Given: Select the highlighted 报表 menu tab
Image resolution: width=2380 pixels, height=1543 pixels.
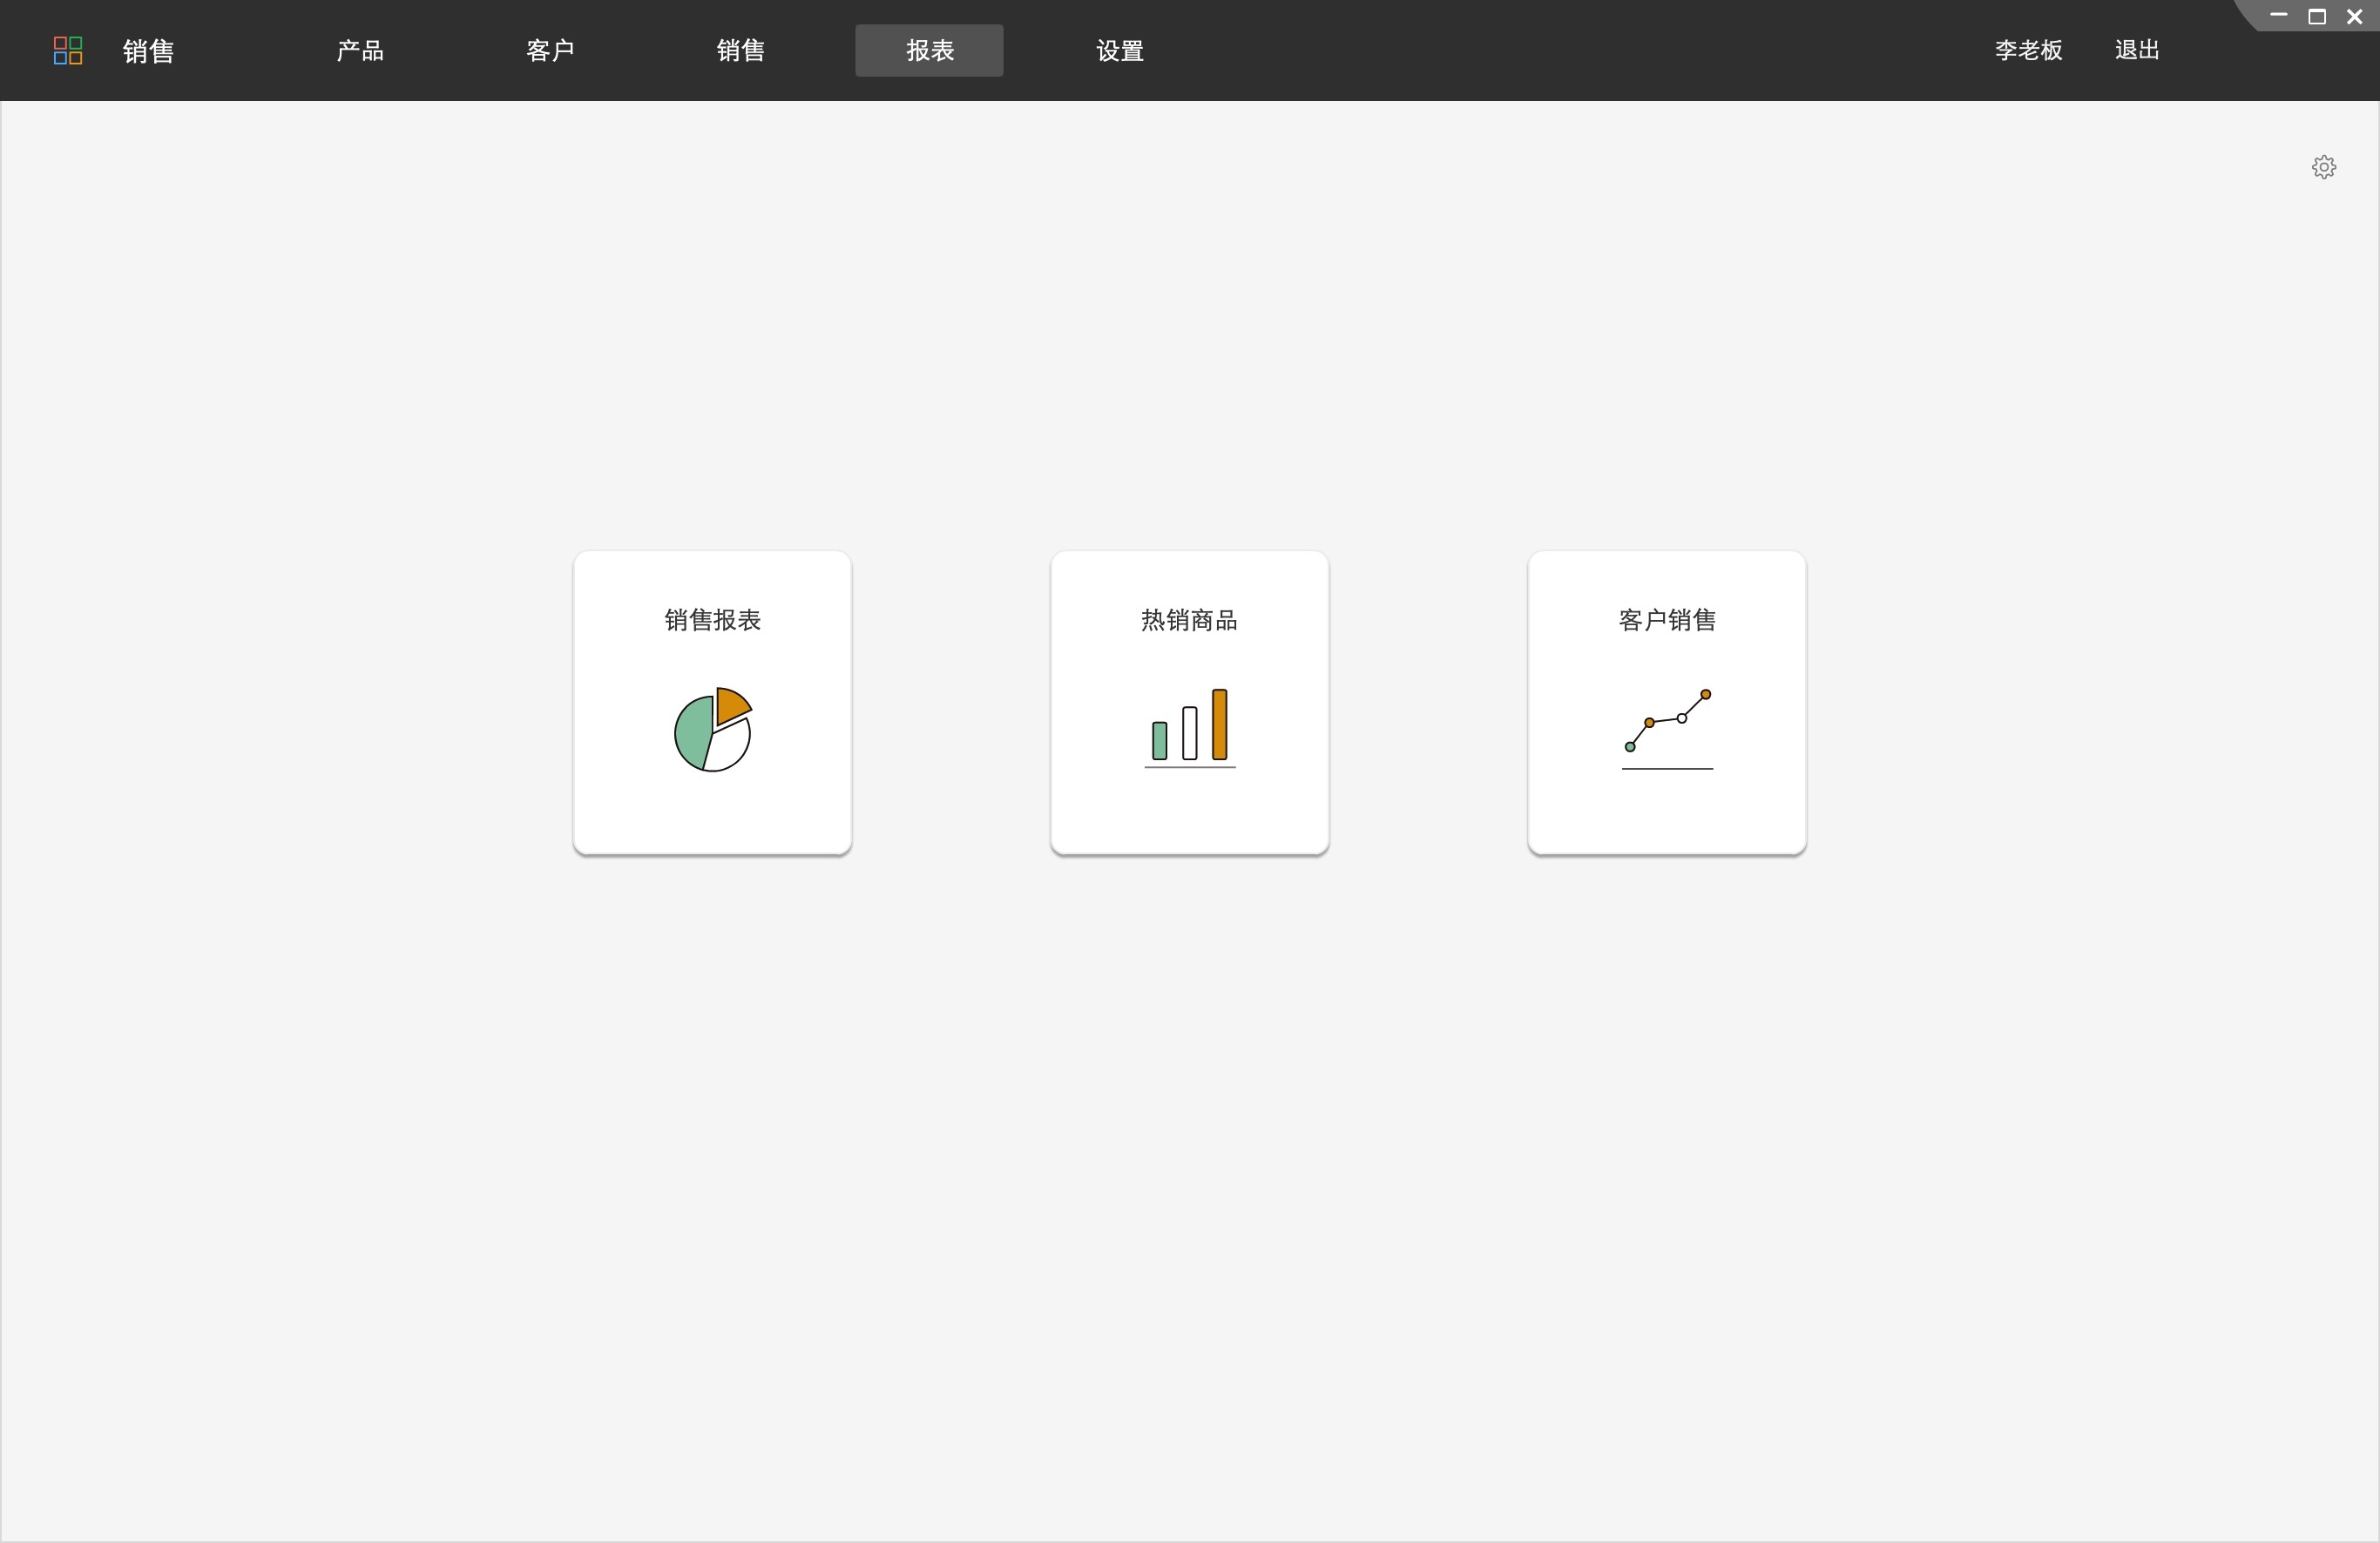Looking at the screenshot, I should (x=929, y=50).
